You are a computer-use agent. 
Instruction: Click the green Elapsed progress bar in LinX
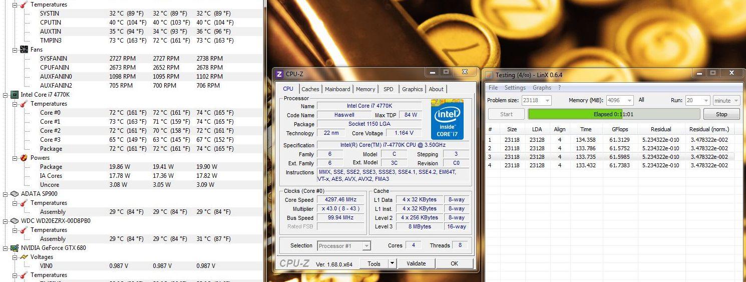coord(614,114)
